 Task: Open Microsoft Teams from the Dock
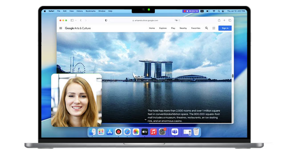174,132
